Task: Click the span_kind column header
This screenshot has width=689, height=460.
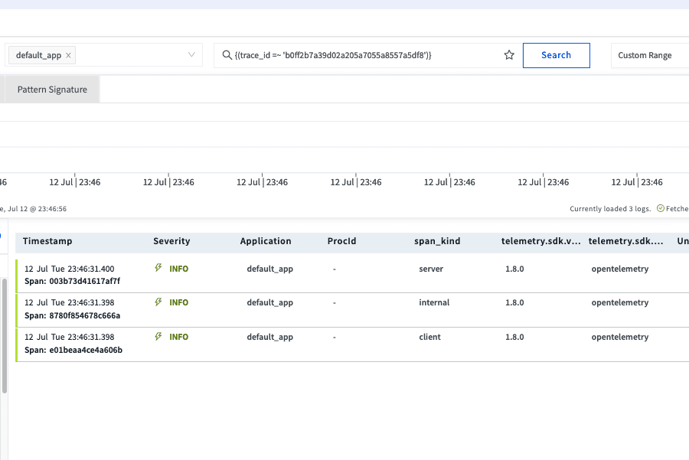Action: point(437,241)
